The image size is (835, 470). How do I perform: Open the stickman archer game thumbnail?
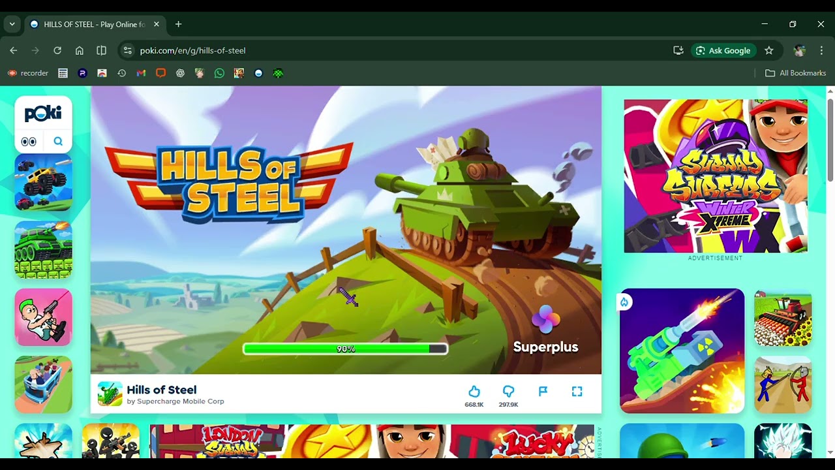tap(783, 384)
